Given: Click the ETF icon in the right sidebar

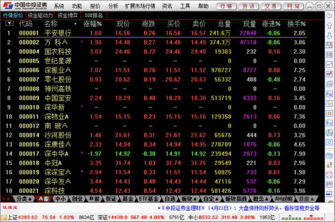Looking at the screenshot, I should (x=329, y=184).
